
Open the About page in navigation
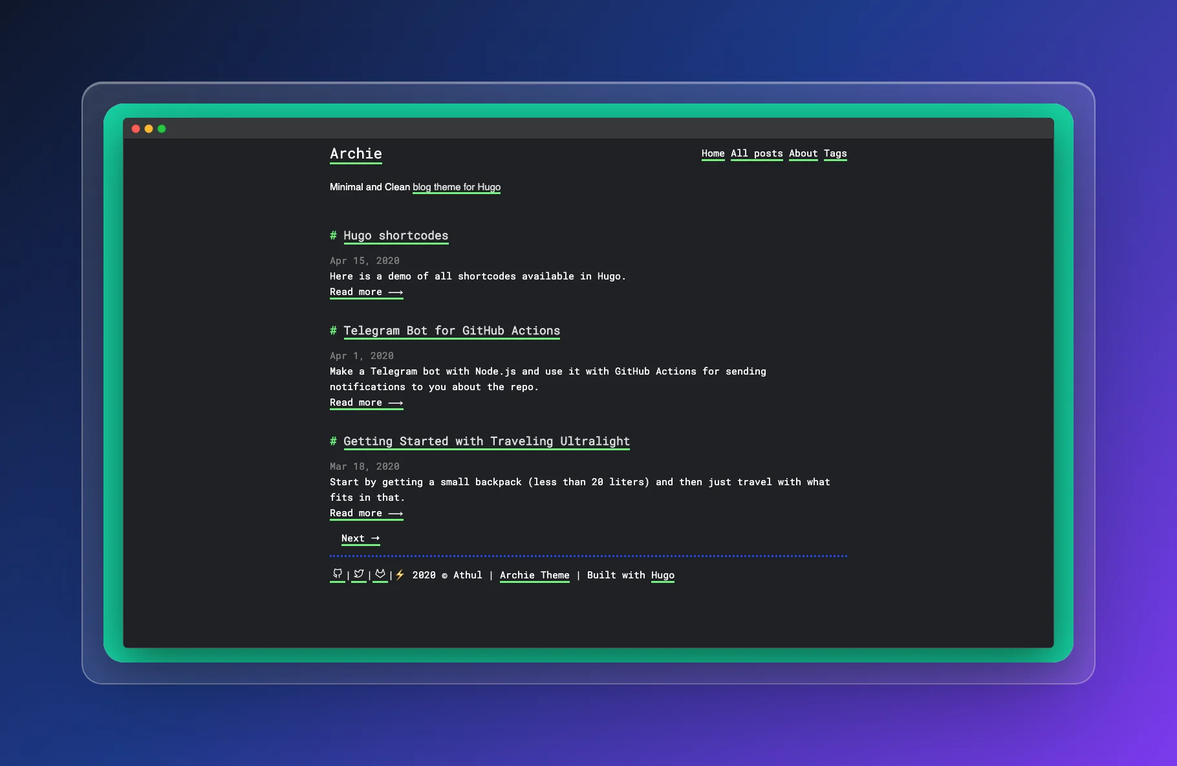(x=803, y=153)
